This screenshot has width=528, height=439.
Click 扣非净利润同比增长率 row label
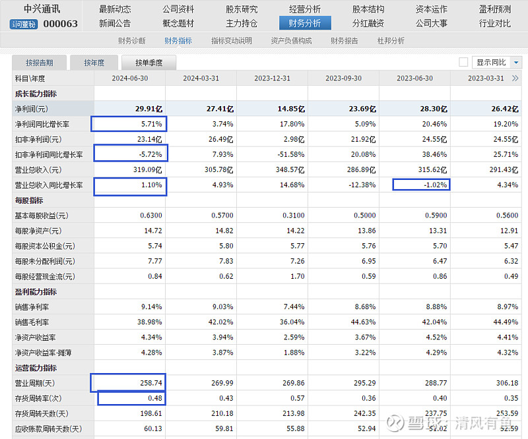49,155
